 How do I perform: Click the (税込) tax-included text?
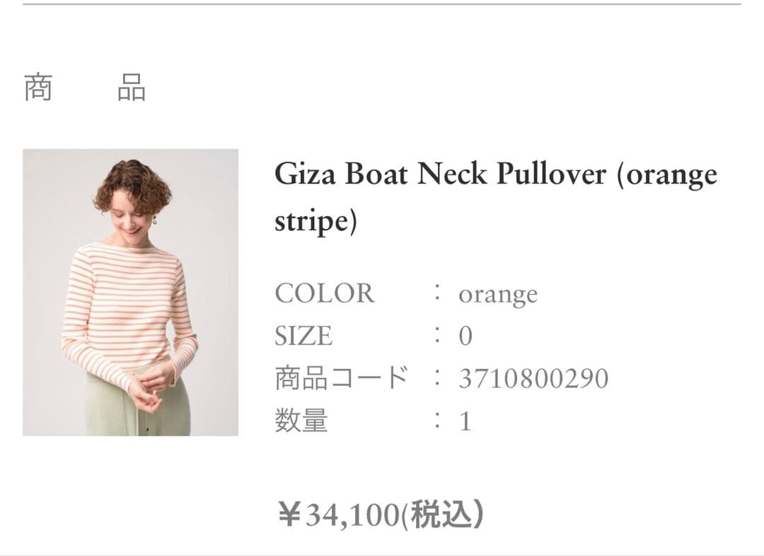[443, 515]
